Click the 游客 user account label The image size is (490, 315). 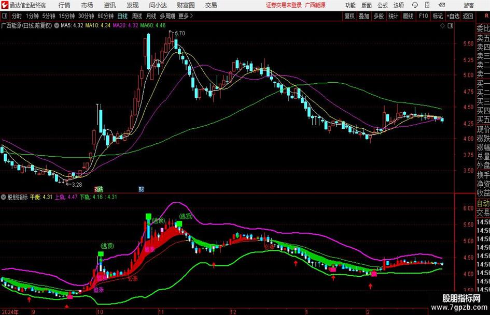pos(468,5)
